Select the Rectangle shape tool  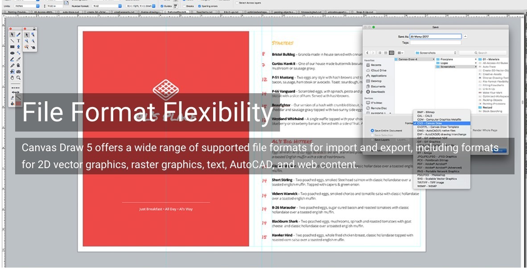pos(12,47)
